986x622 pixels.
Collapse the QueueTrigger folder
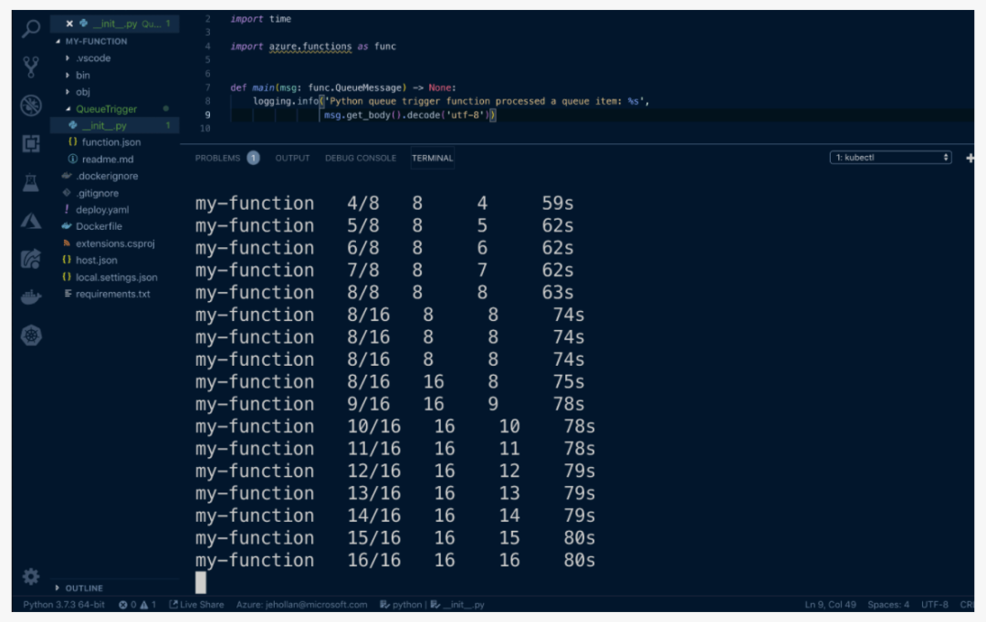point(106,109)
